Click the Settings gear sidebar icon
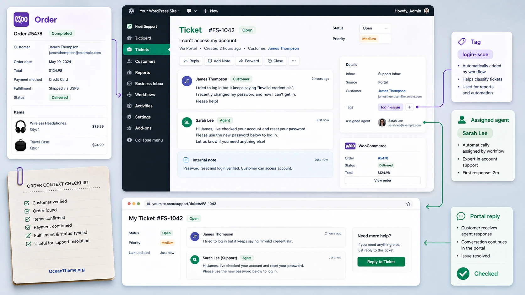525x295 pixels. 129,117
